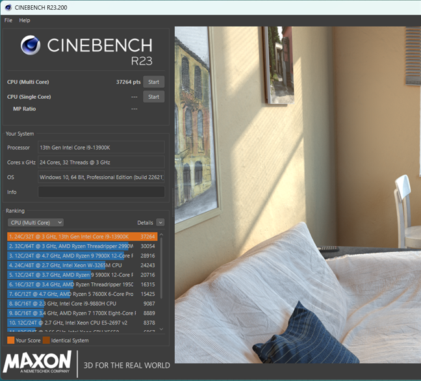This screenshot has height=381, width=421.
Task: Open the Help menu
Action: (x=25, y=20)
